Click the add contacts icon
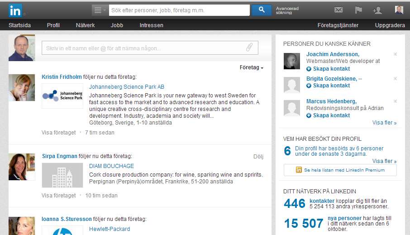Image resolution: width=410 pixels, height=235 pixels. [377, 10]
